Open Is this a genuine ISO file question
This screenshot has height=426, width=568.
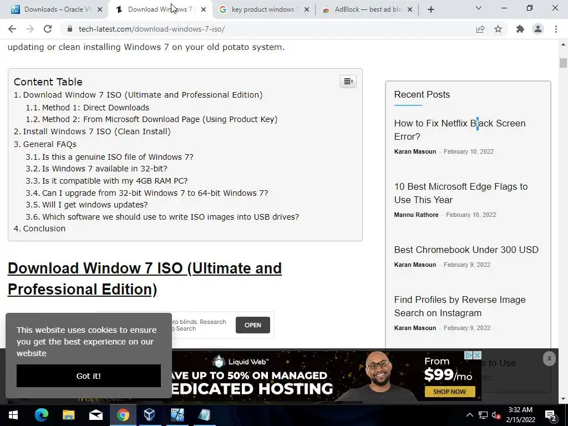tap(118, 157)
